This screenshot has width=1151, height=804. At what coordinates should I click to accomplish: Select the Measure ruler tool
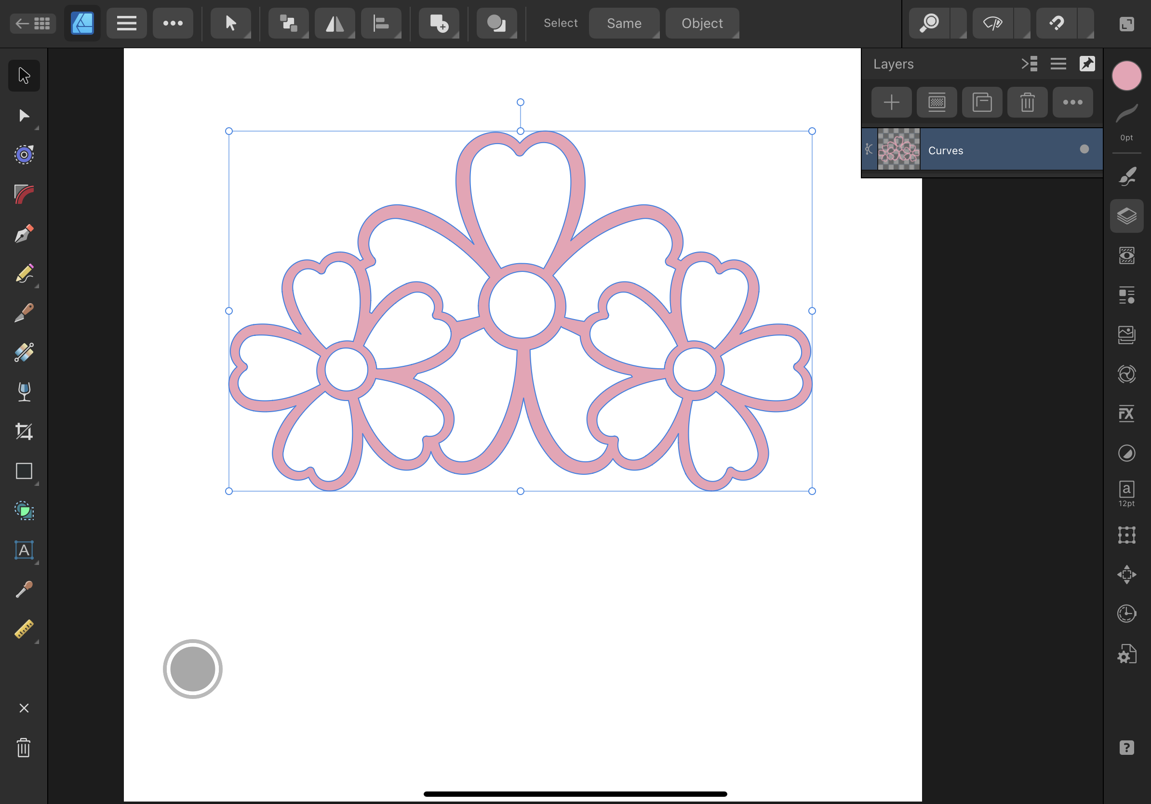point(24,629)
